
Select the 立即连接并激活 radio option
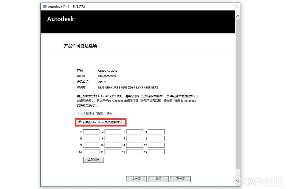pyautogui.click(x=80, y=114)
